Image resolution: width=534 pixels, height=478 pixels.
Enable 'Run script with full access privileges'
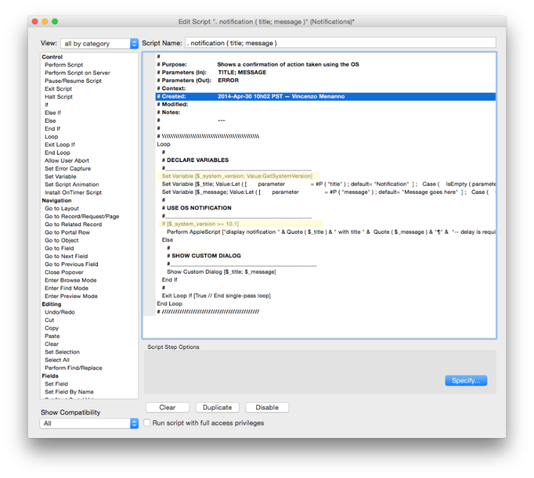[147, 423]
